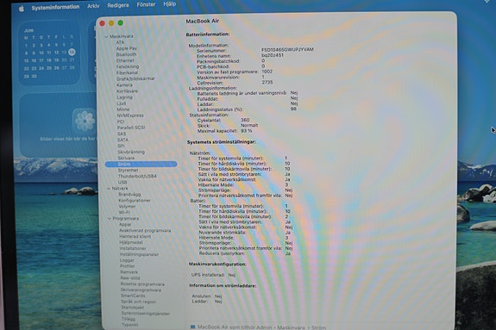This screenshot has width=496, height=330.
Task: Click the computer icon in the path bar
Action: 192,327
